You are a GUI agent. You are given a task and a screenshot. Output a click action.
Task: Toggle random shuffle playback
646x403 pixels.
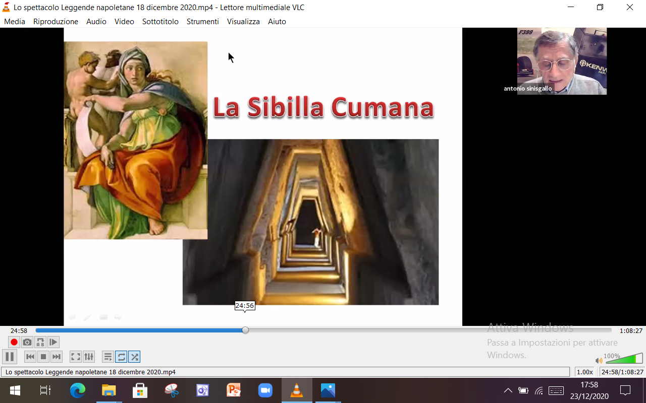(x=134, y=357)
